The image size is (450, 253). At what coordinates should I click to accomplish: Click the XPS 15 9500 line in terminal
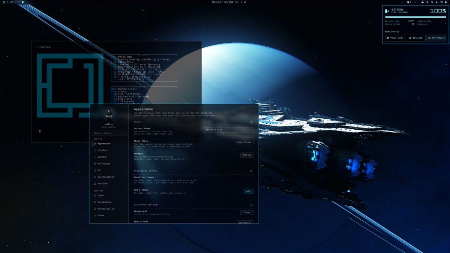(x=125, y=57)
